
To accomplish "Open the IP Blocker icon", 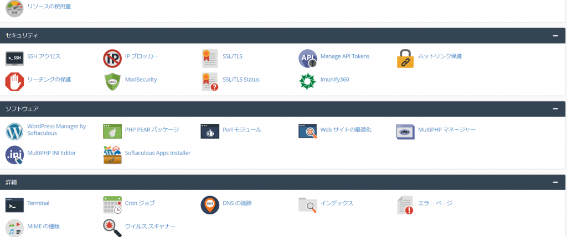I will 112,57.
